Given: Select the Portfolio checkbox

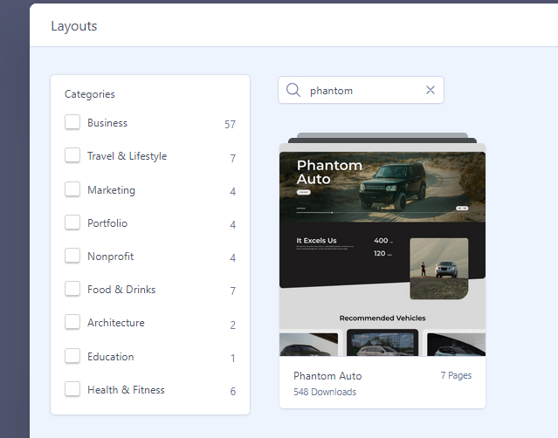Looking at the screenshot, I should coord(72,222).
